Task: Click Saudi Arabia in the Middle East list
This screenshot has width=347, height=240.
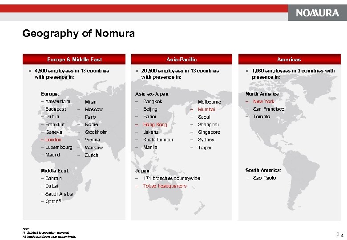Action: pyautogui.click(x=59, y=194)
